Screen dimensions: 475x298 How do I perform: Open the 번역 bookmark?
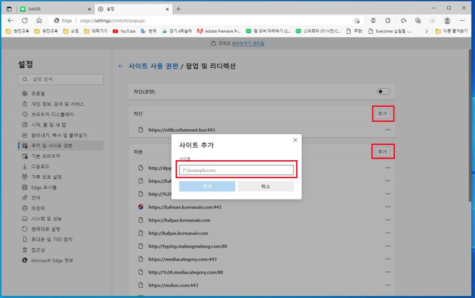[149, 31]
